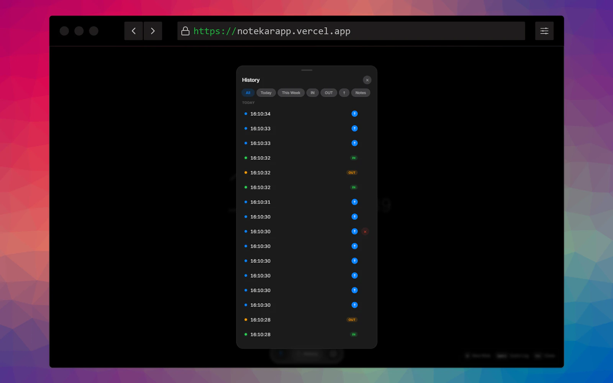The width and height of the screenshot is (613, 383).
Task: Filter history by IN entries
Action: [x=312, y=93]
